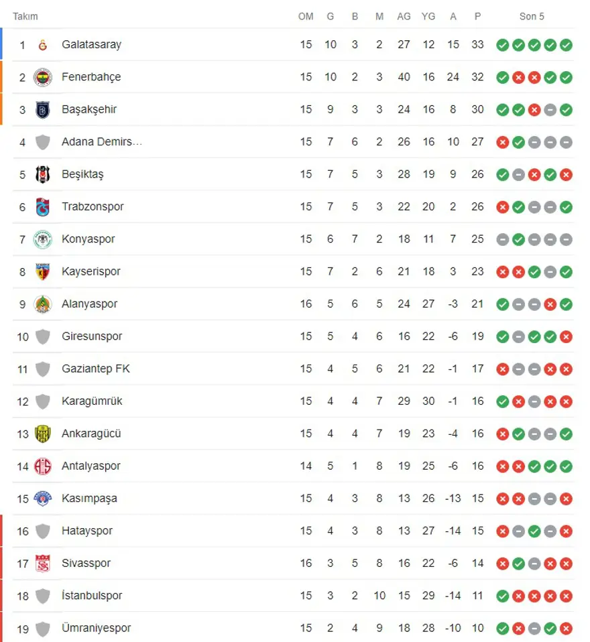Click the Fenerbahçe club crest

coord(43,77)
